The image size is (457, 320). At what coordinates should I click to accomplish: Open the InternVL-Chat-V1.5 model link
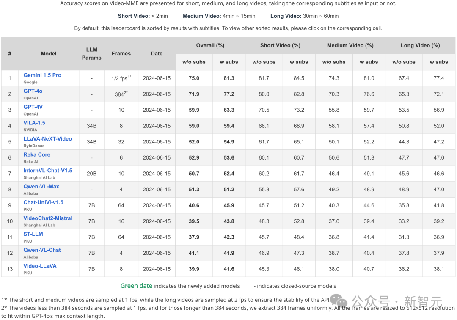[x=48, y=171]
